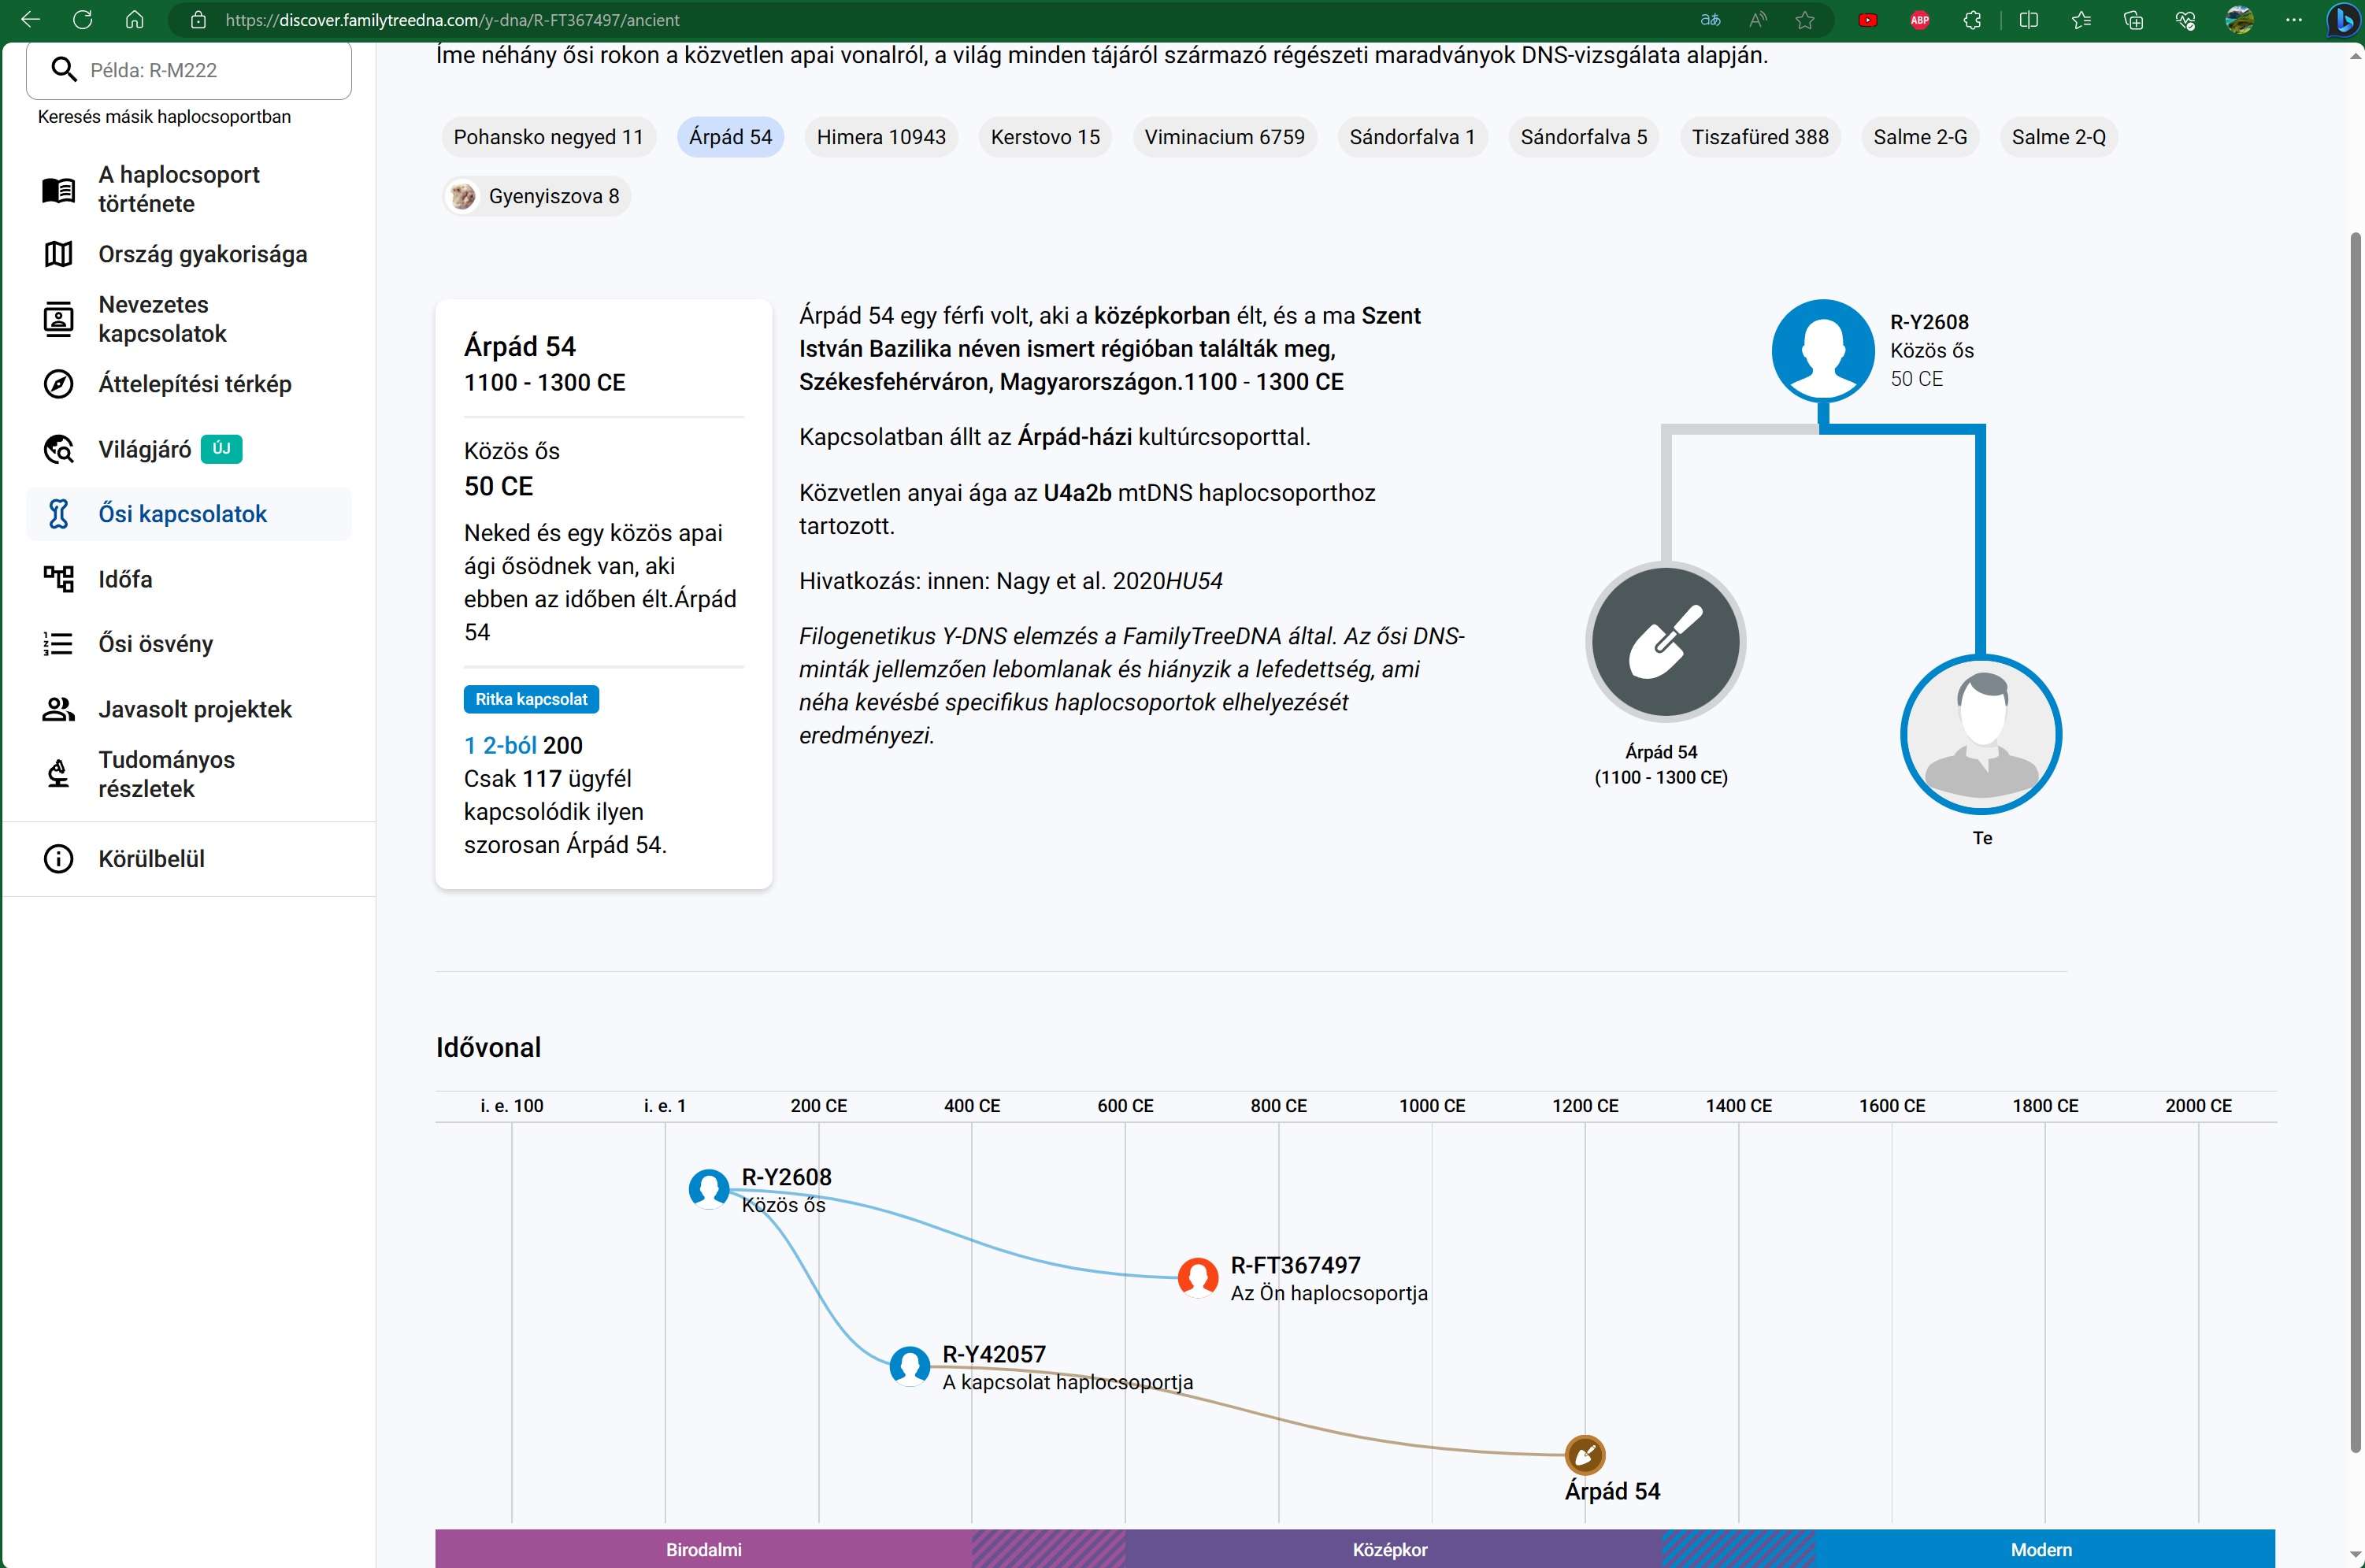Image resolution: width=2365 pixels, height=1568 pixels.
Task: Click the '1 2-ből' blue text
Action: pyautogui.click(x=501, y=745)
